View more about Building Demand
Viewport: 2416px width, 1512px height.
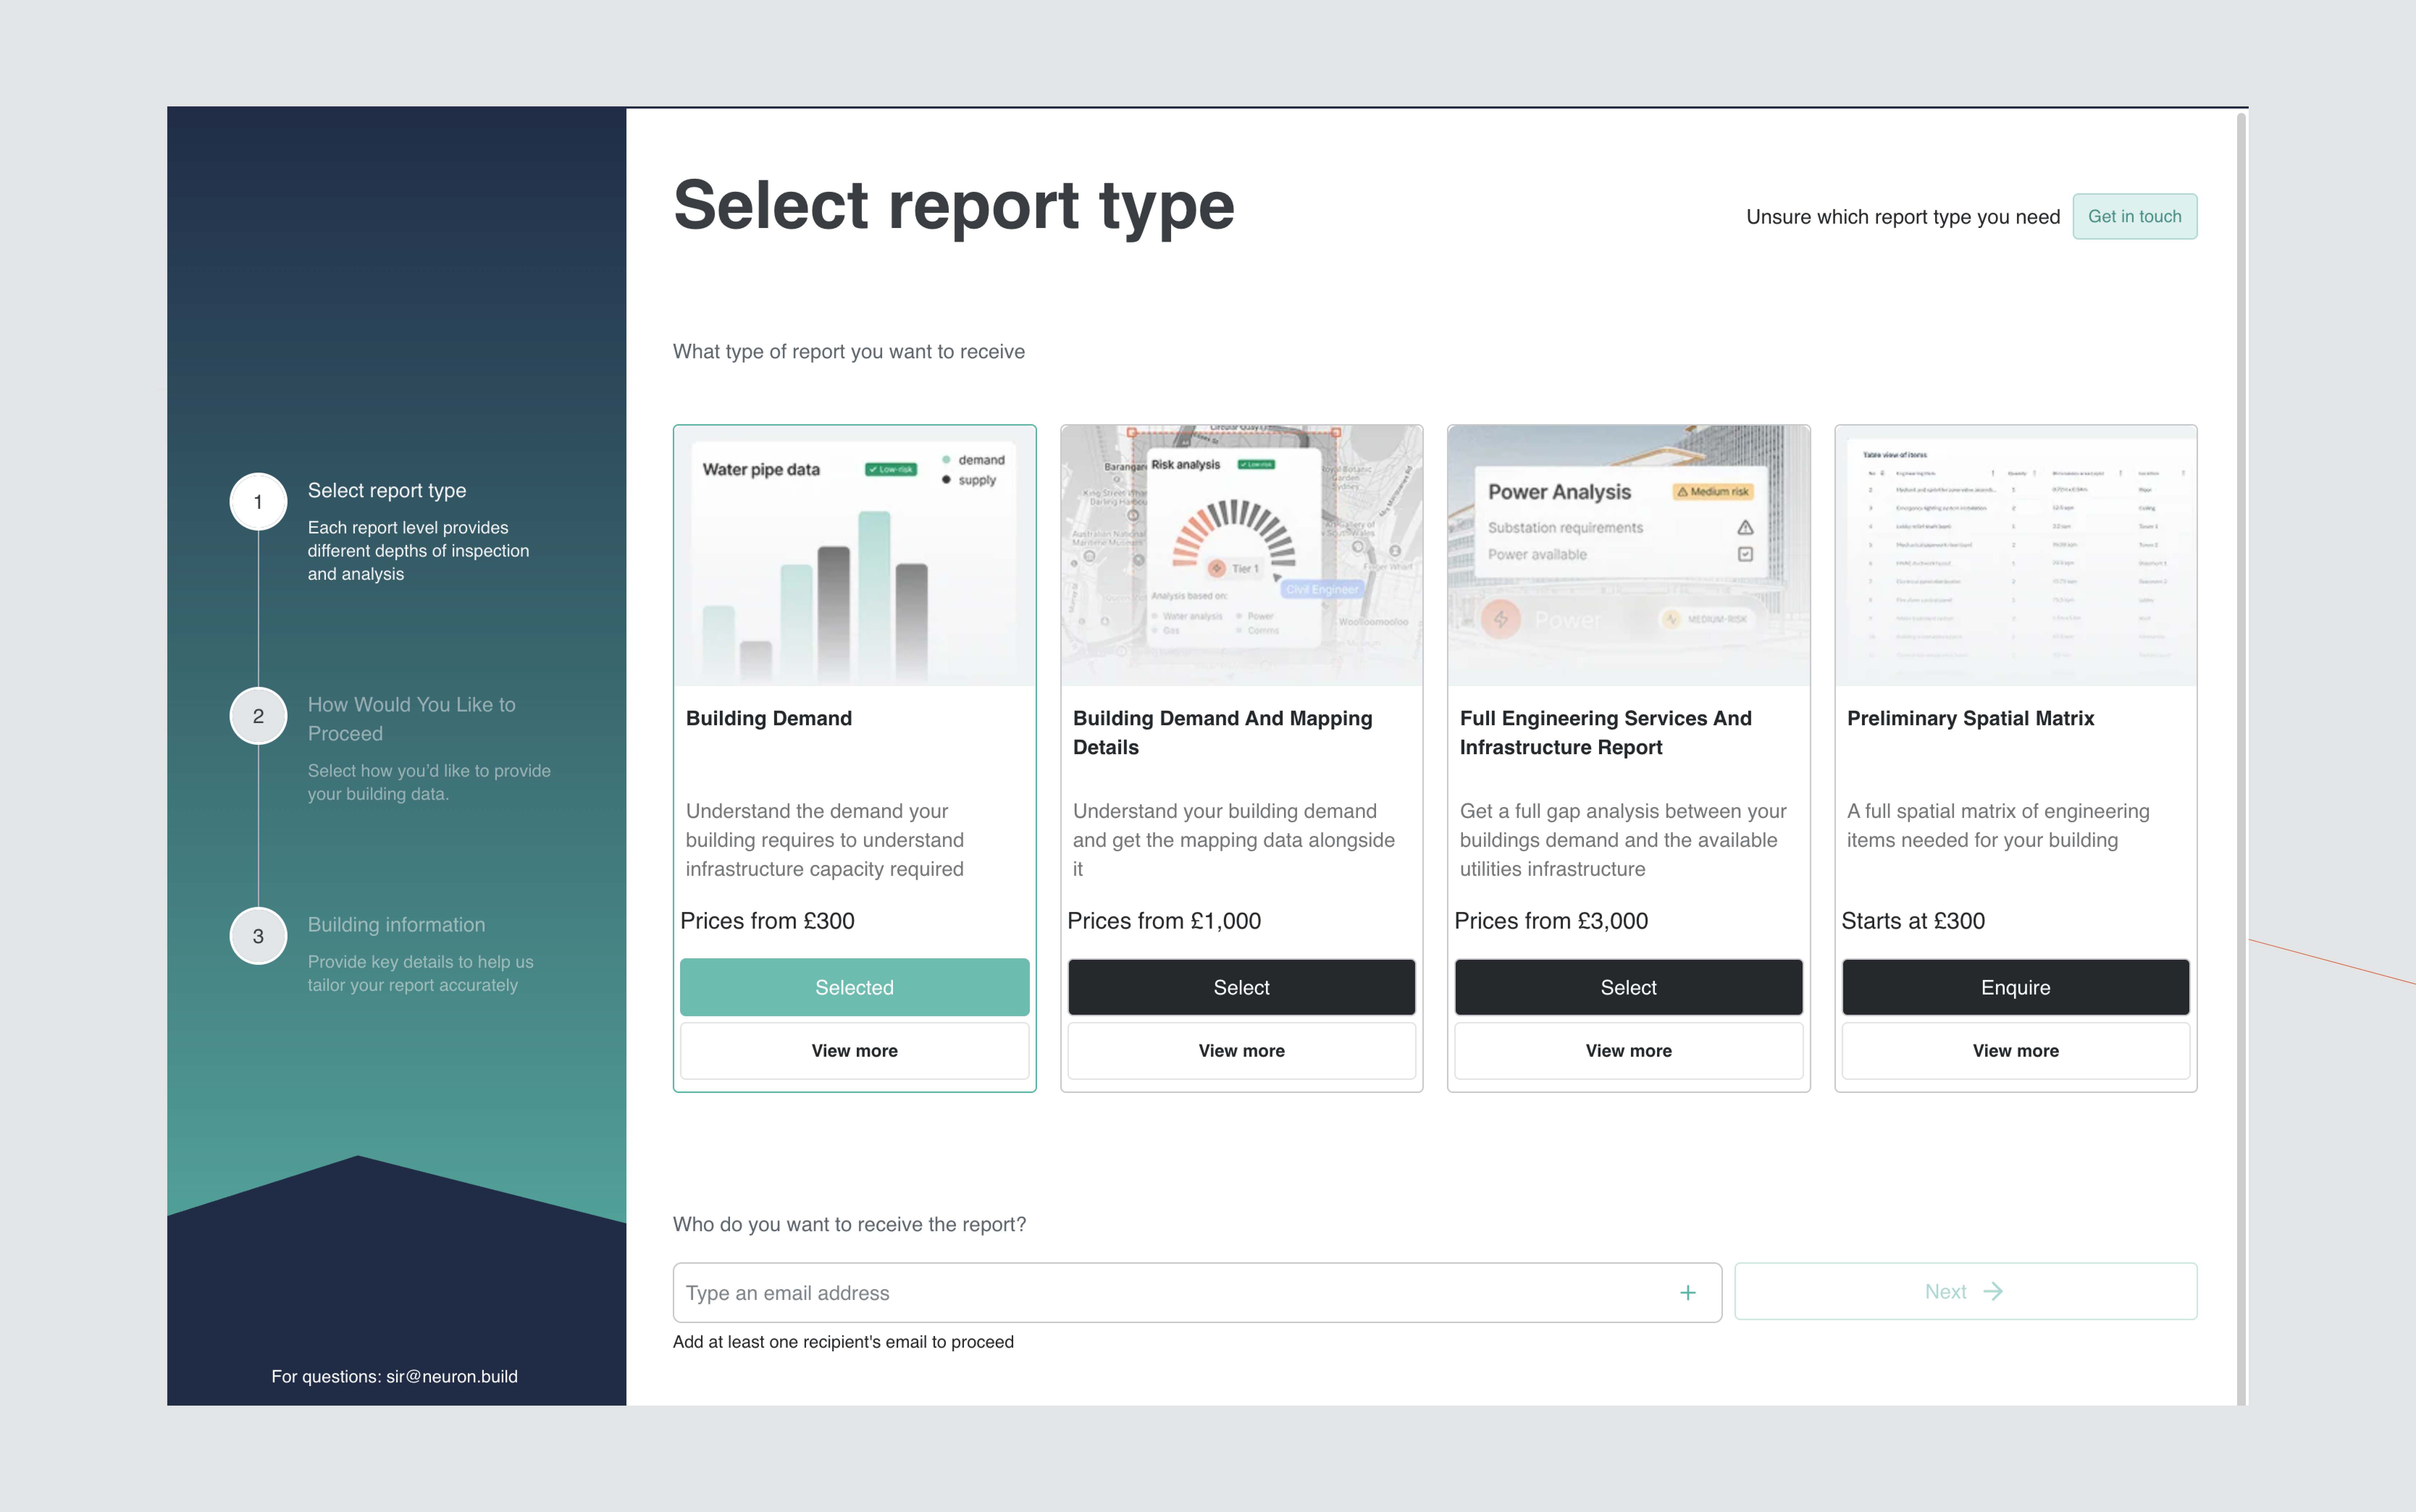pyautogui.click(x=853, y=1050)
